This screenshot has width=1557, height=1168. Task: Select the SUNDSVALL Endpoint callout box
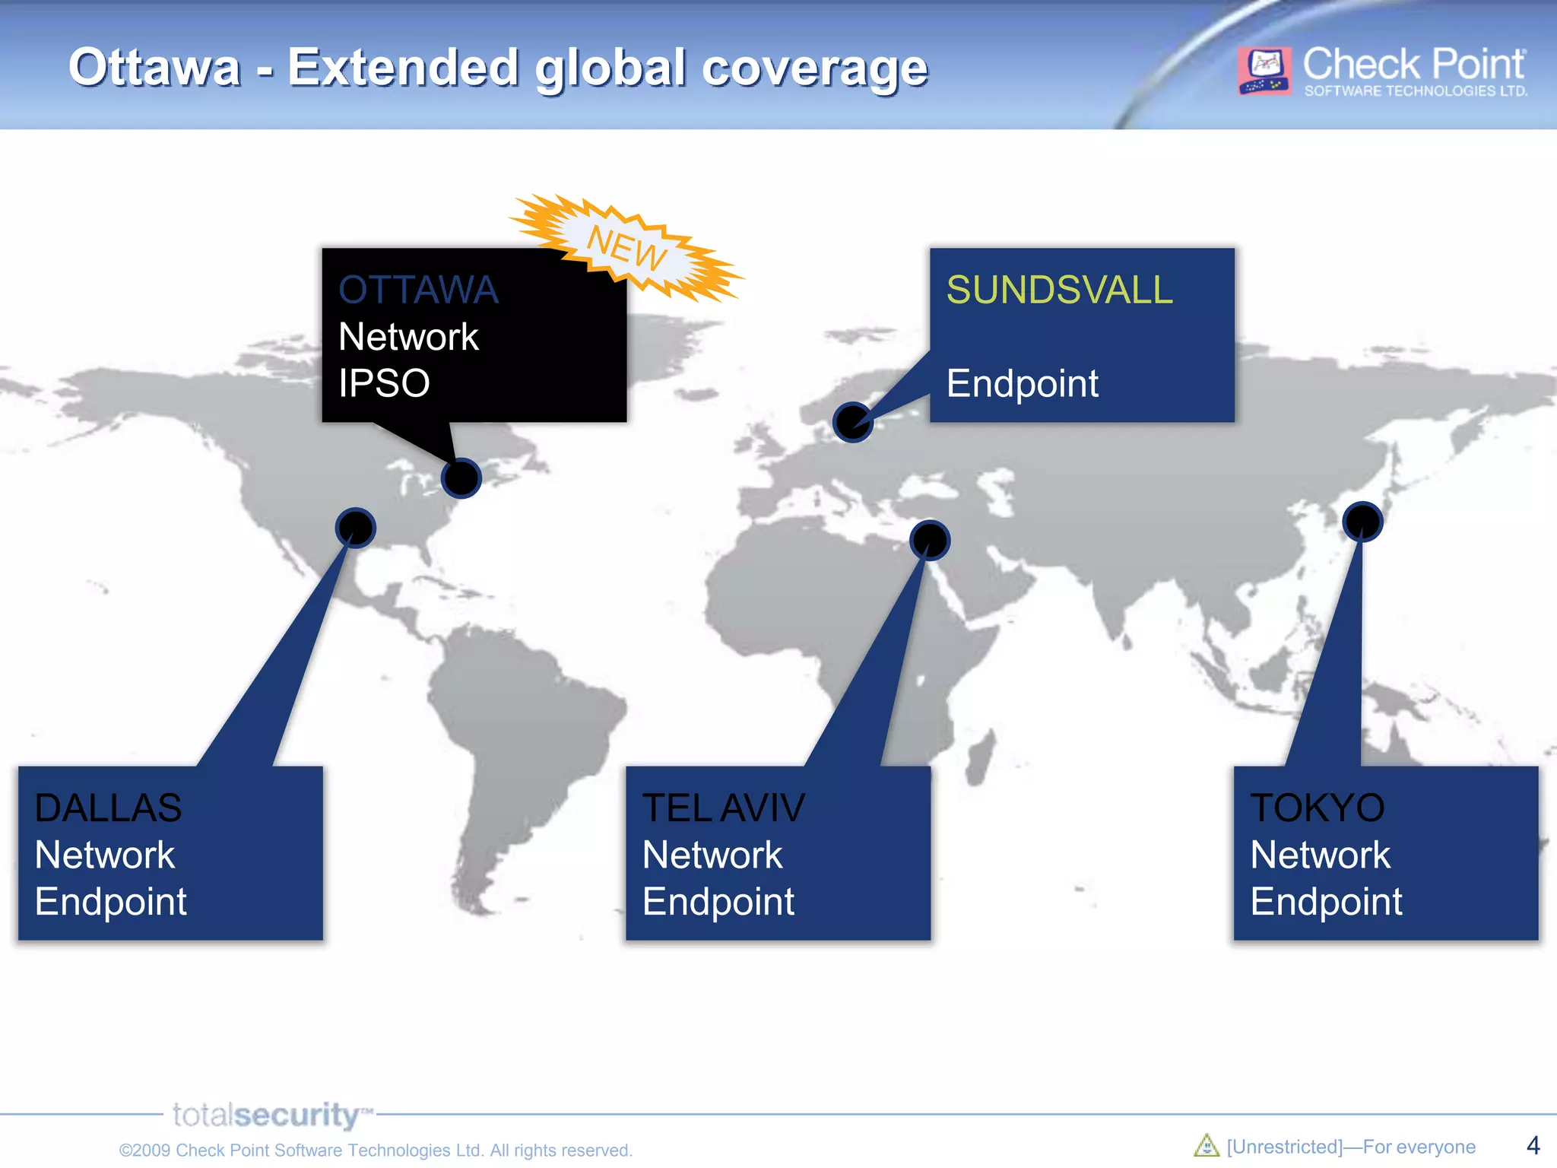pos(1082,335)
